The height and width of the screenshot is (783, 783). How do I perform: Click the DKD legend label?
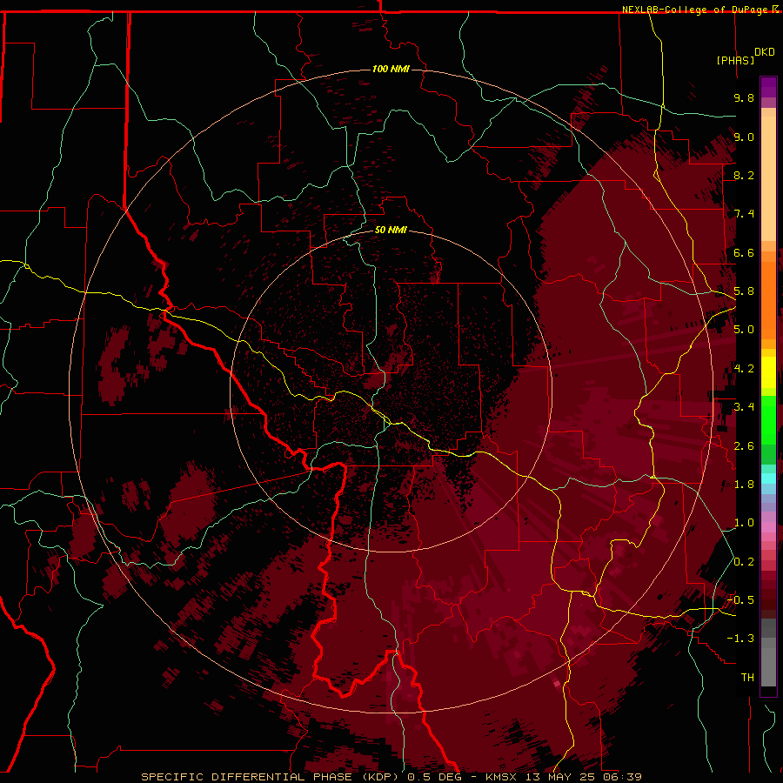[765, 52]
